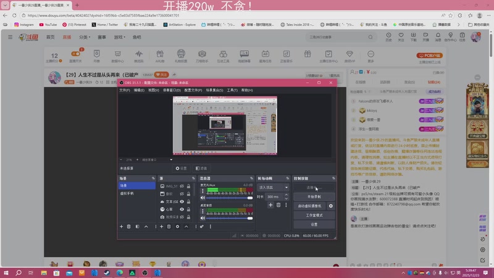Image resolution: width=494 pixels, height=278 pixels.
Task: Adjust 桌面音频 volume slider
Action: pyautogui.click(x=229, y=218)
